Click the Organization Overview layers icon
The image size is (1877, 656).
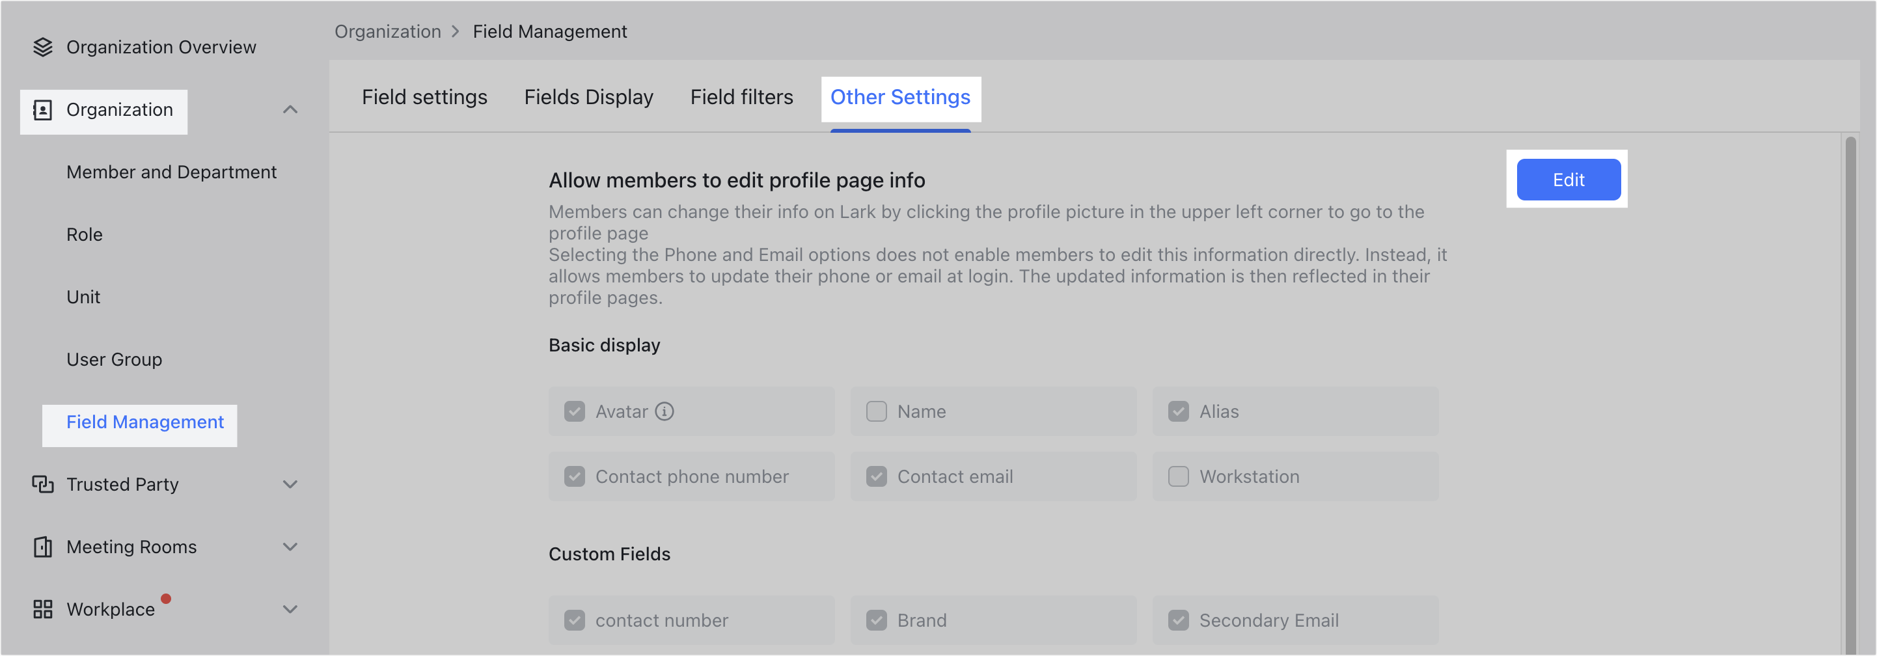44,47
